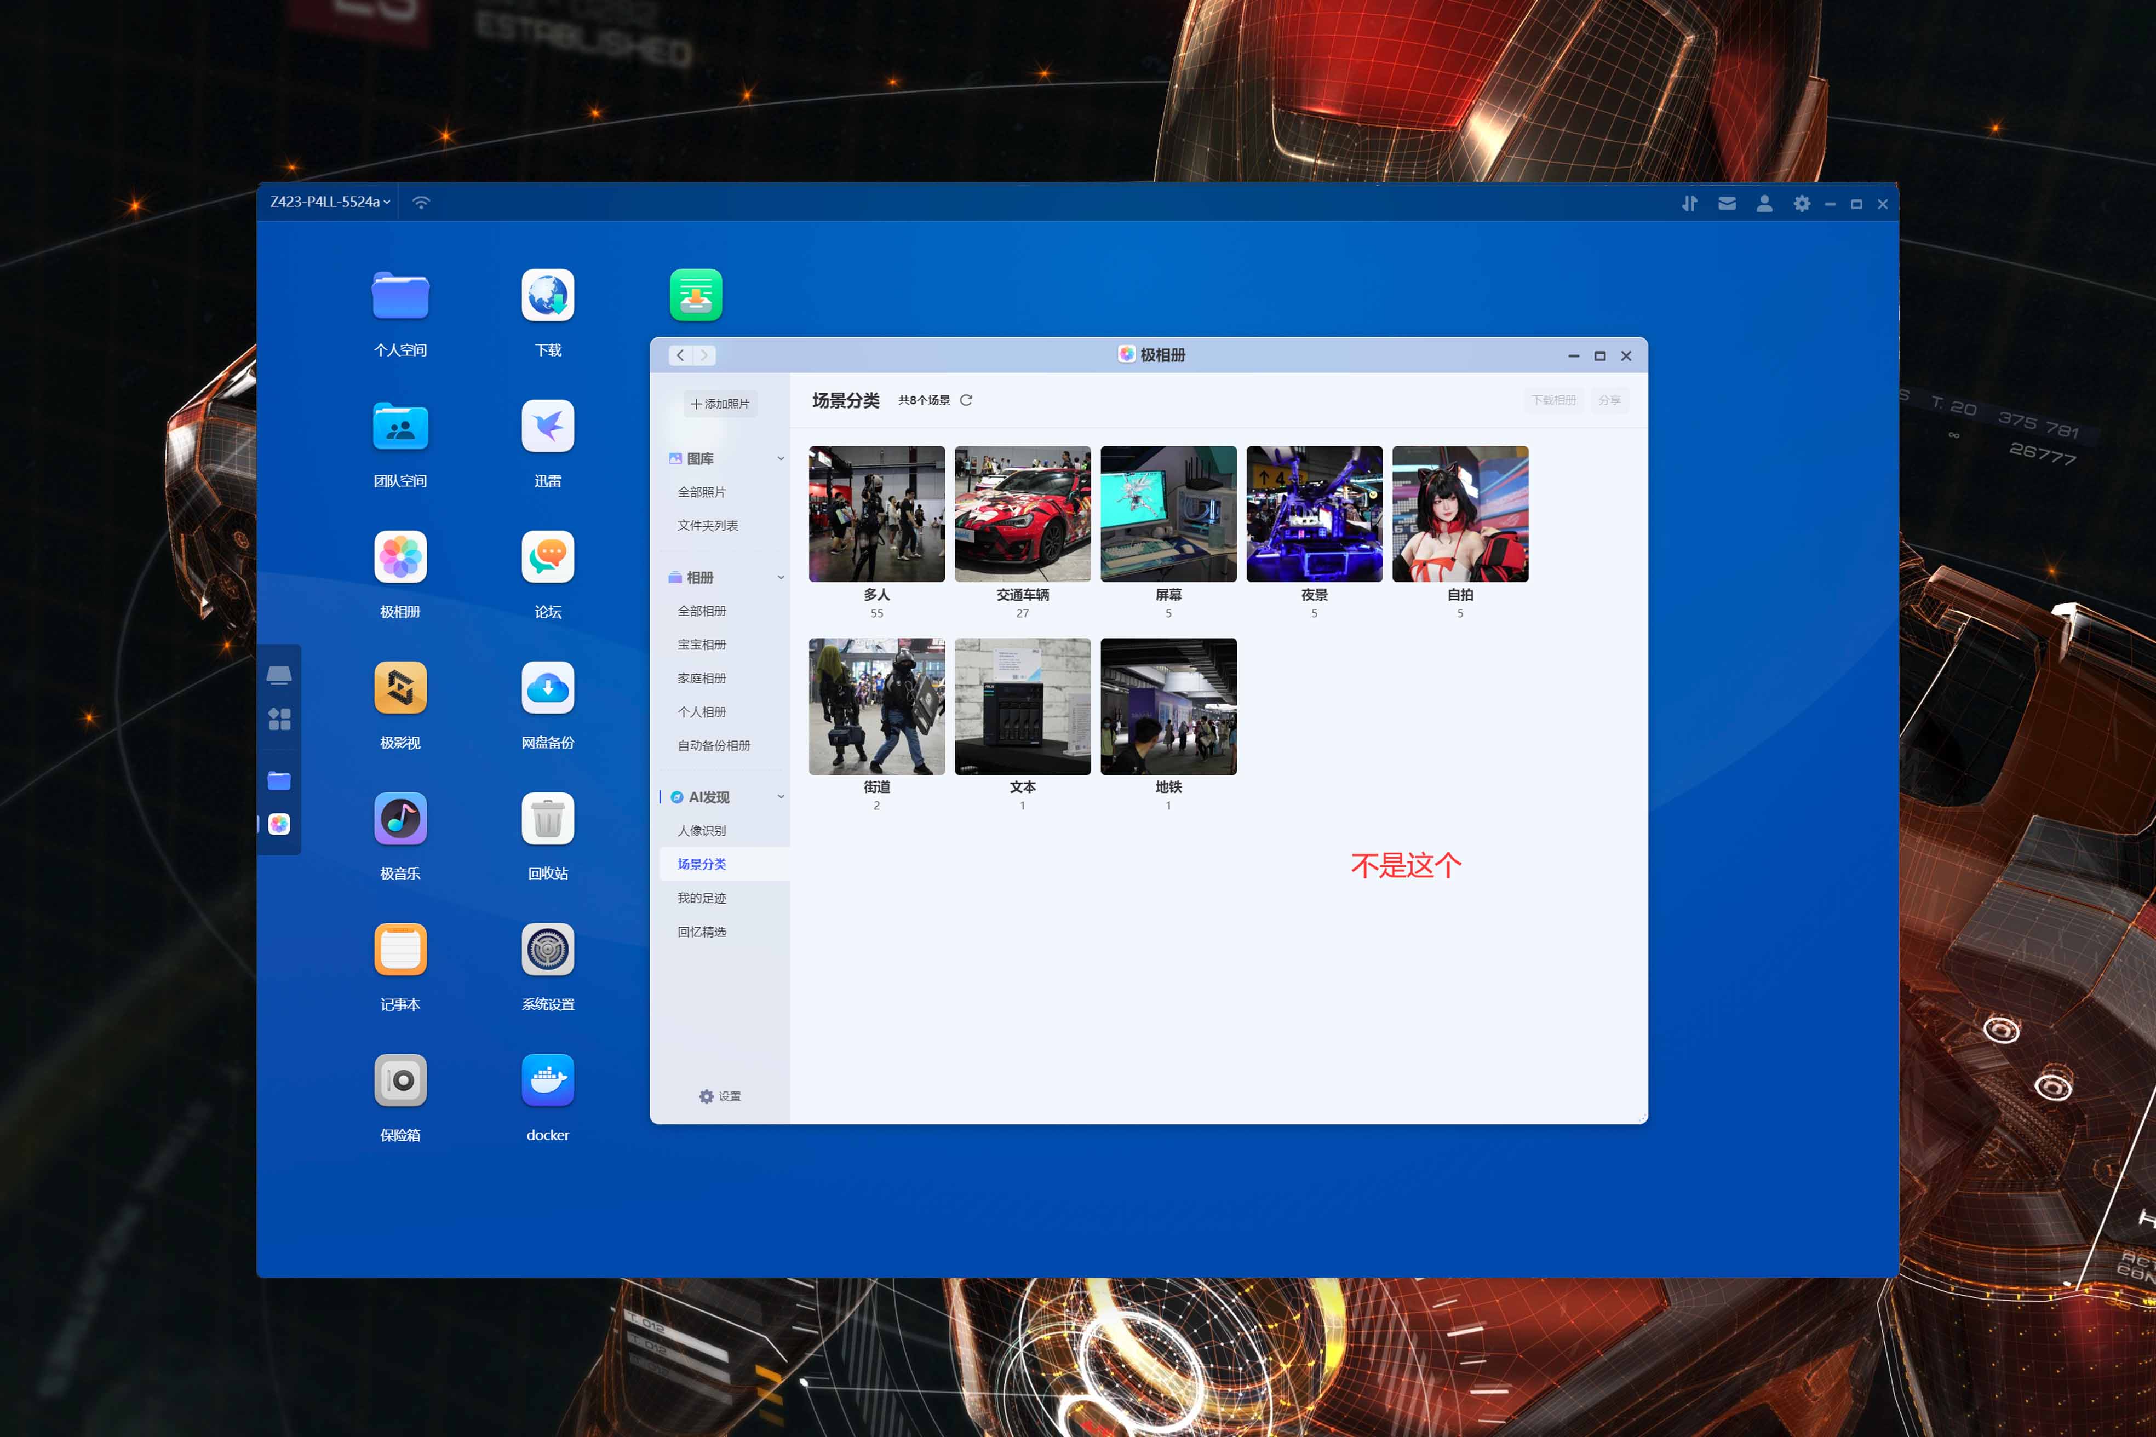The height and width of the screenshot is (1437, 2156).
Task: Open the 下载 app icon
Action: click(547, 295)
